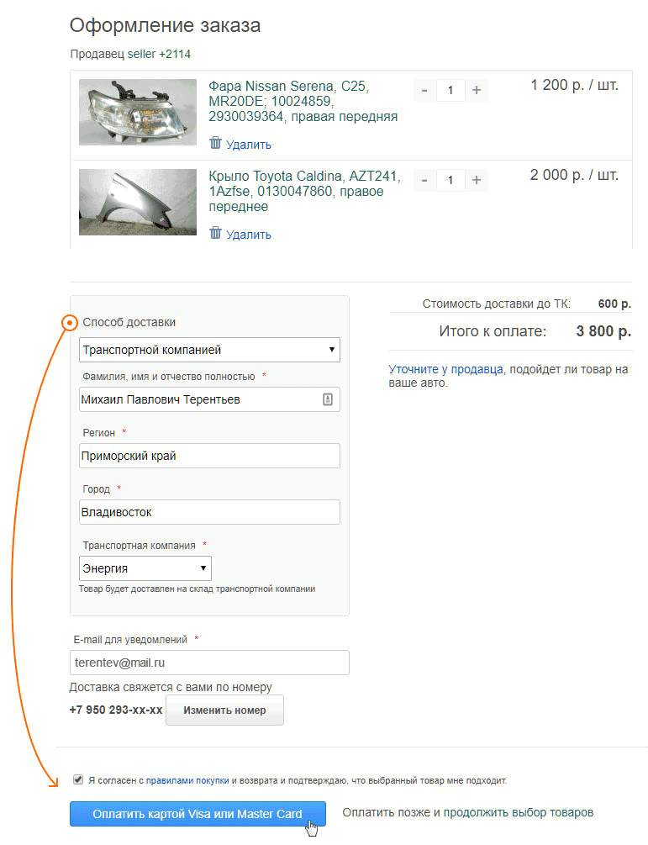Screen dimensions: 648x845
Task: Click contact card icon in full name field
Action: (328, 399)
